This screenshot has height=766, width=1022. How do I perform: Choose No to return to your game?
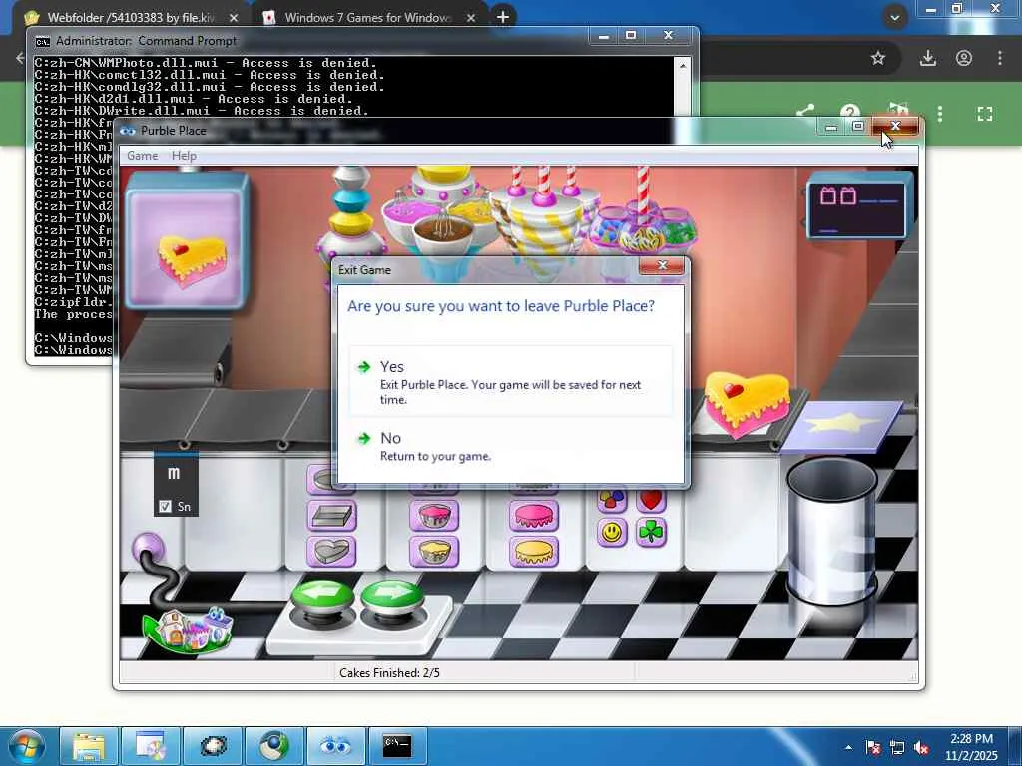511,446
